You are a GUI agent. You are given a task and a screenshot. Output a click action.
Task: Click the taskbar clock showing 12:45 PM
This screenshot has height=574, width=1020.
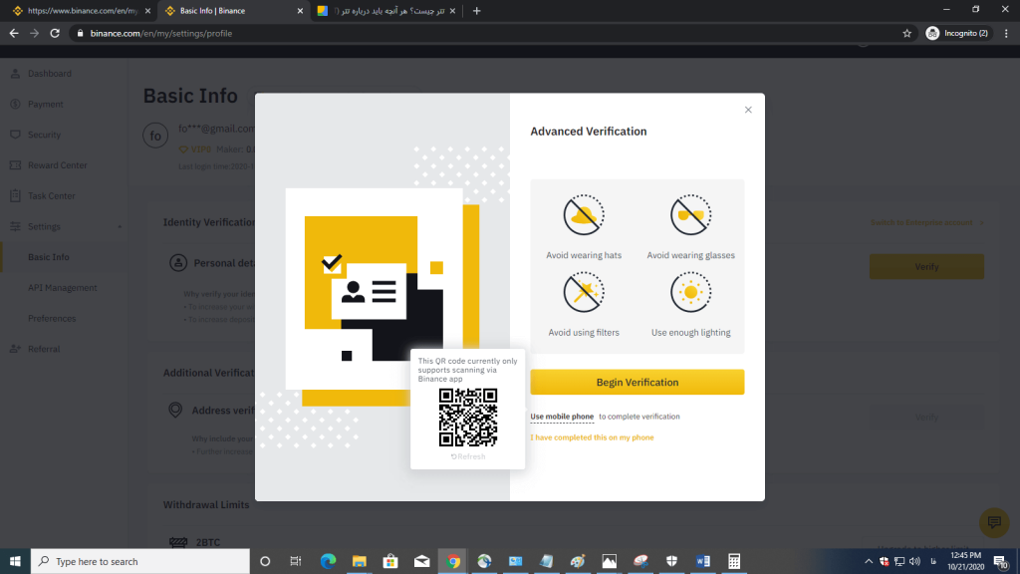click(965, 561)
